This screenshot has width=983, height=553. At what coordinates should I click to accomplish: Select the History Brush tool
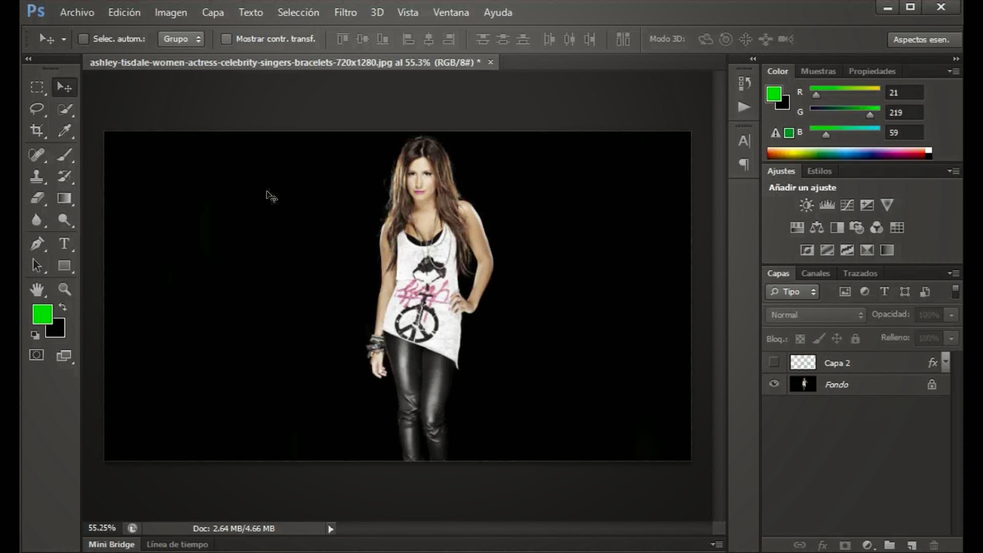[x=64, y=176]
